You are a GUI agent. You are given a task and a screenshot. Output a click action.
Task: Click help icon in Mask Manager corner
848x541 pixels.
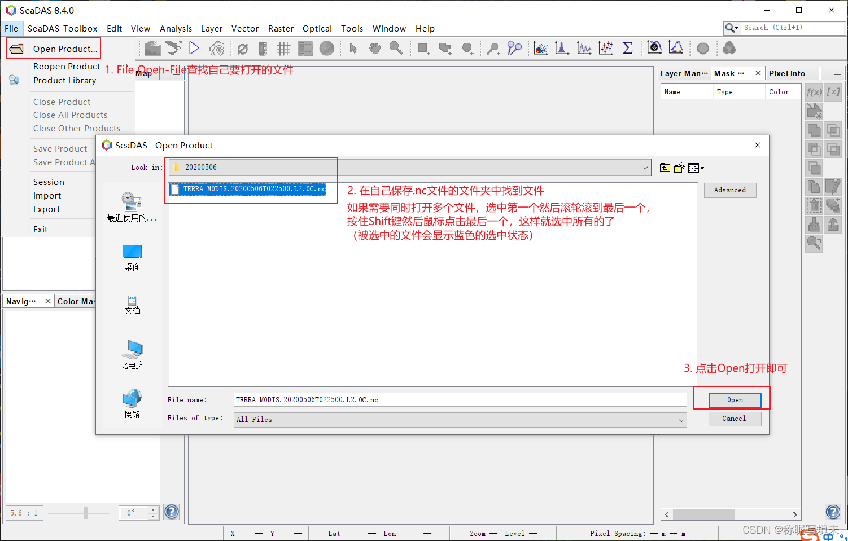coord(833,512)
